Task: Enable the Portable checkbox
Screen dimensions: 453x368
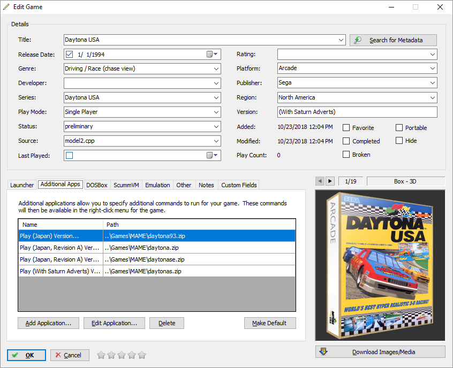Action: point(399,128)
